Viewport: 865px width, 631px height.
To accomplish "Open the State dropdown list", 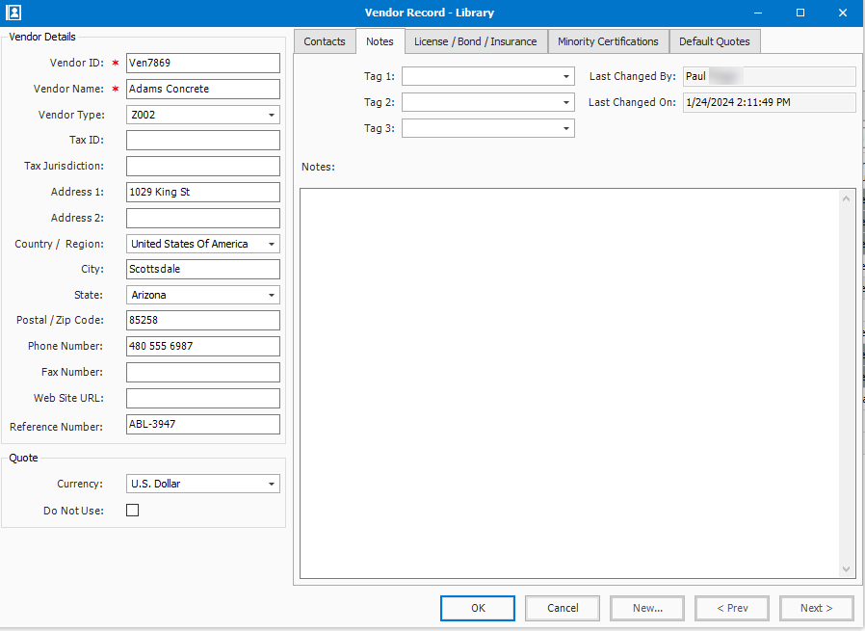I will pyautogui.click(x=272, y=296).
